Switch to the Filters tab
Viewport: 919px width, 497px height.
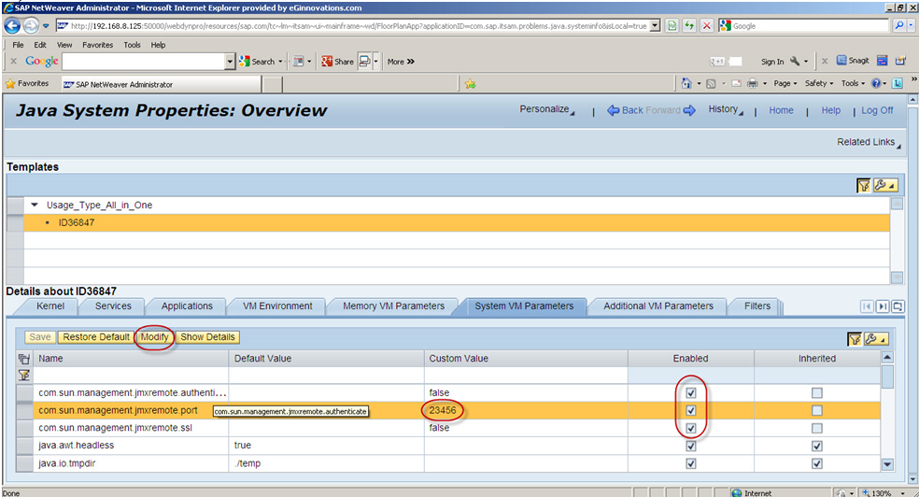757,305
